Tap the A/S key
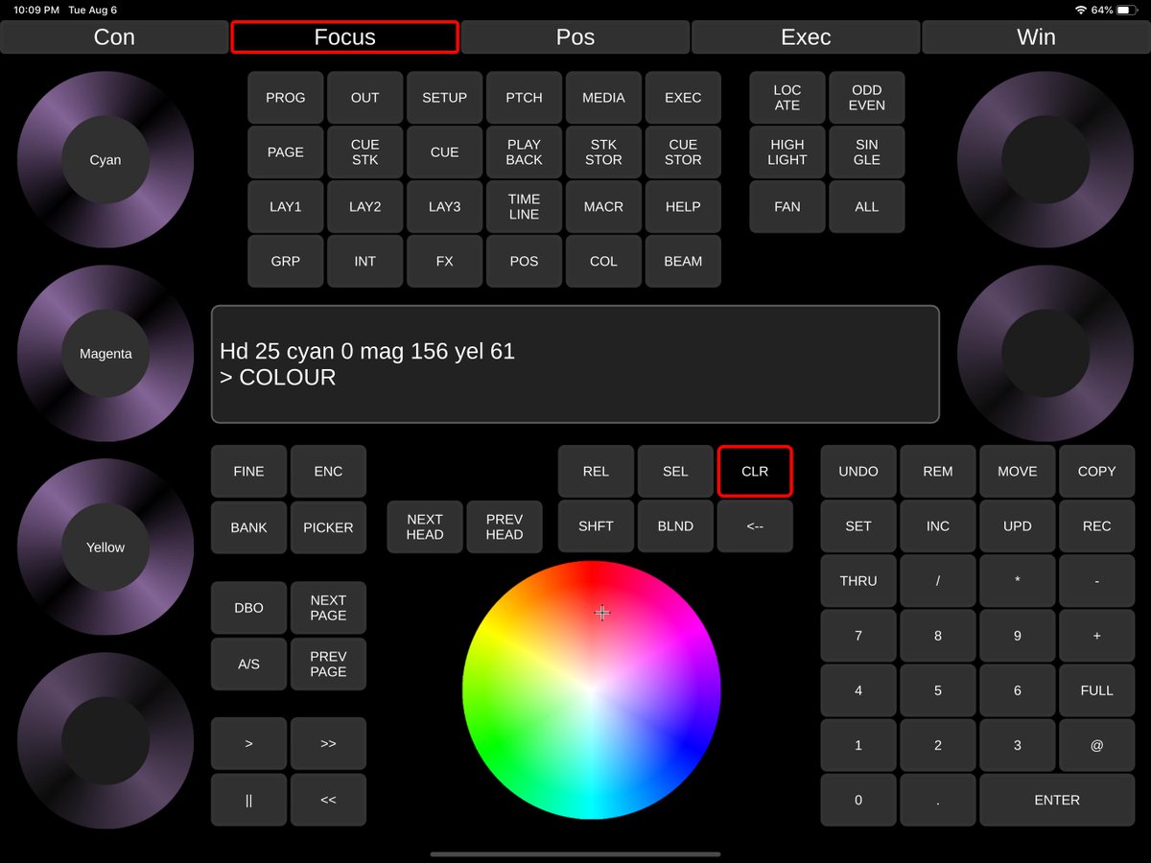Viewport: 1151px width, 863px height. (x=249, y=665)
